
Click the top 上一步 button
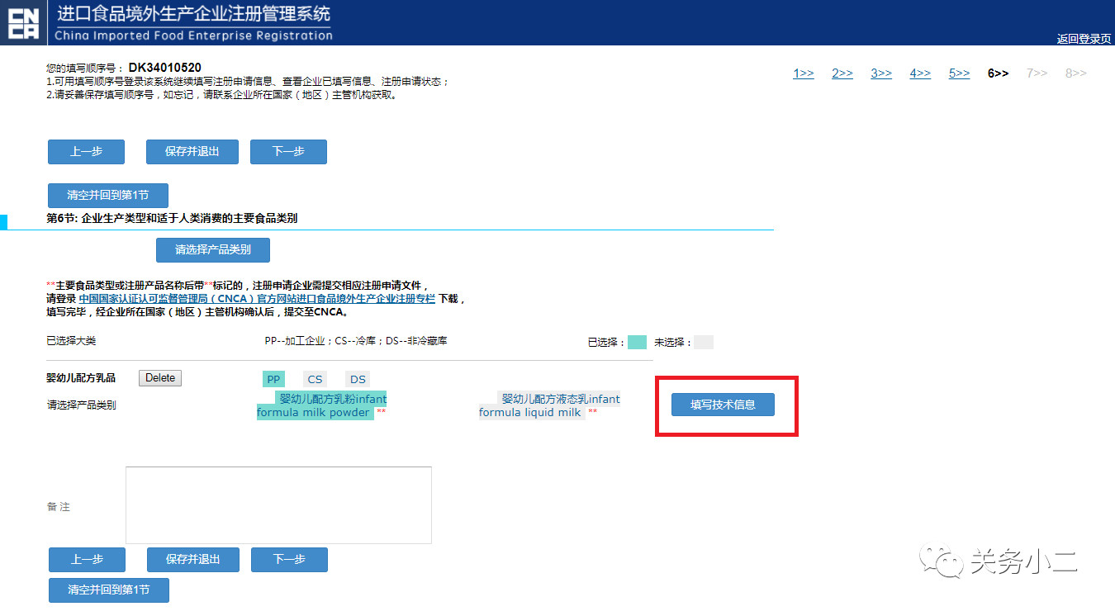[x=86, y=152]
